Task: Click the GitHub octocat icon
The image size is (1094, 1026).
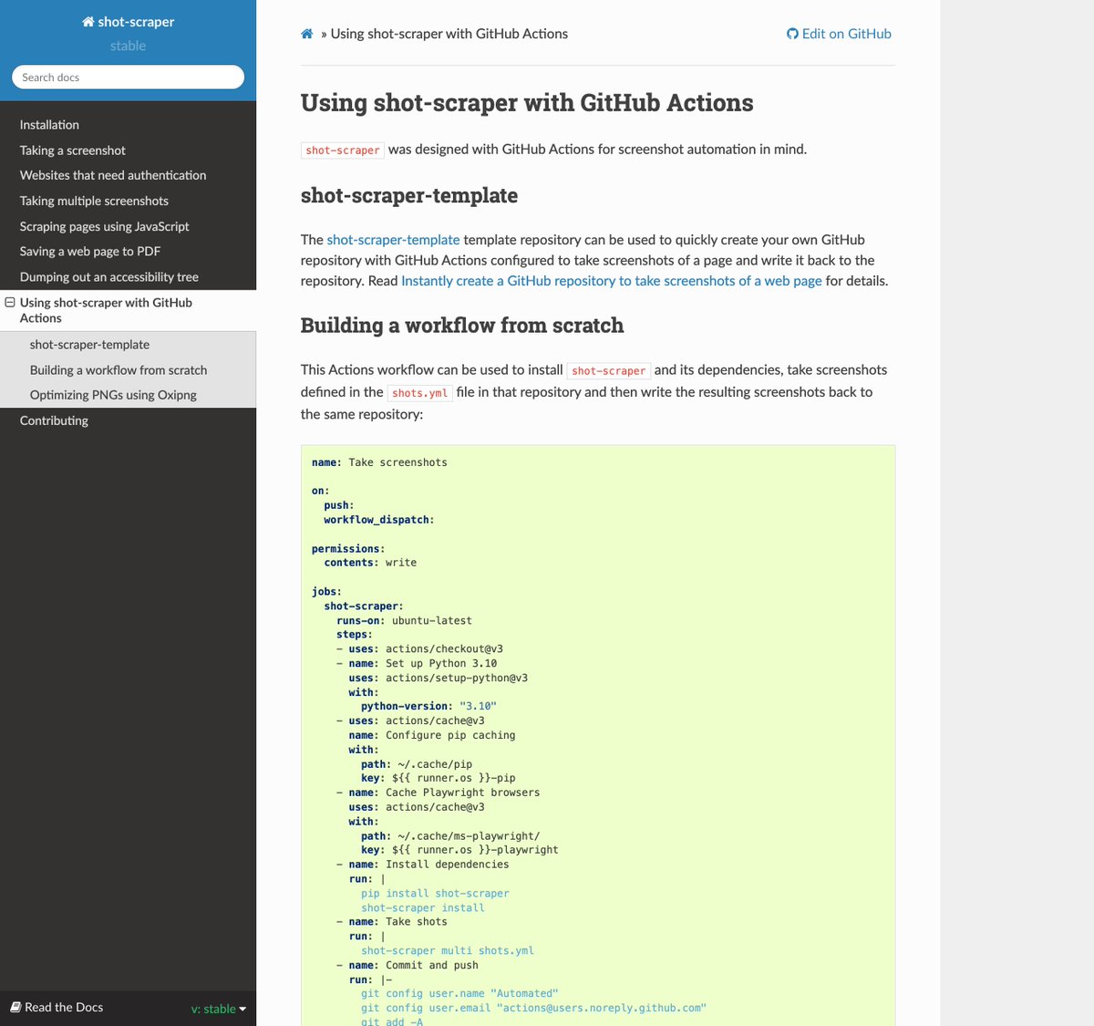Action: pos(792,34)
